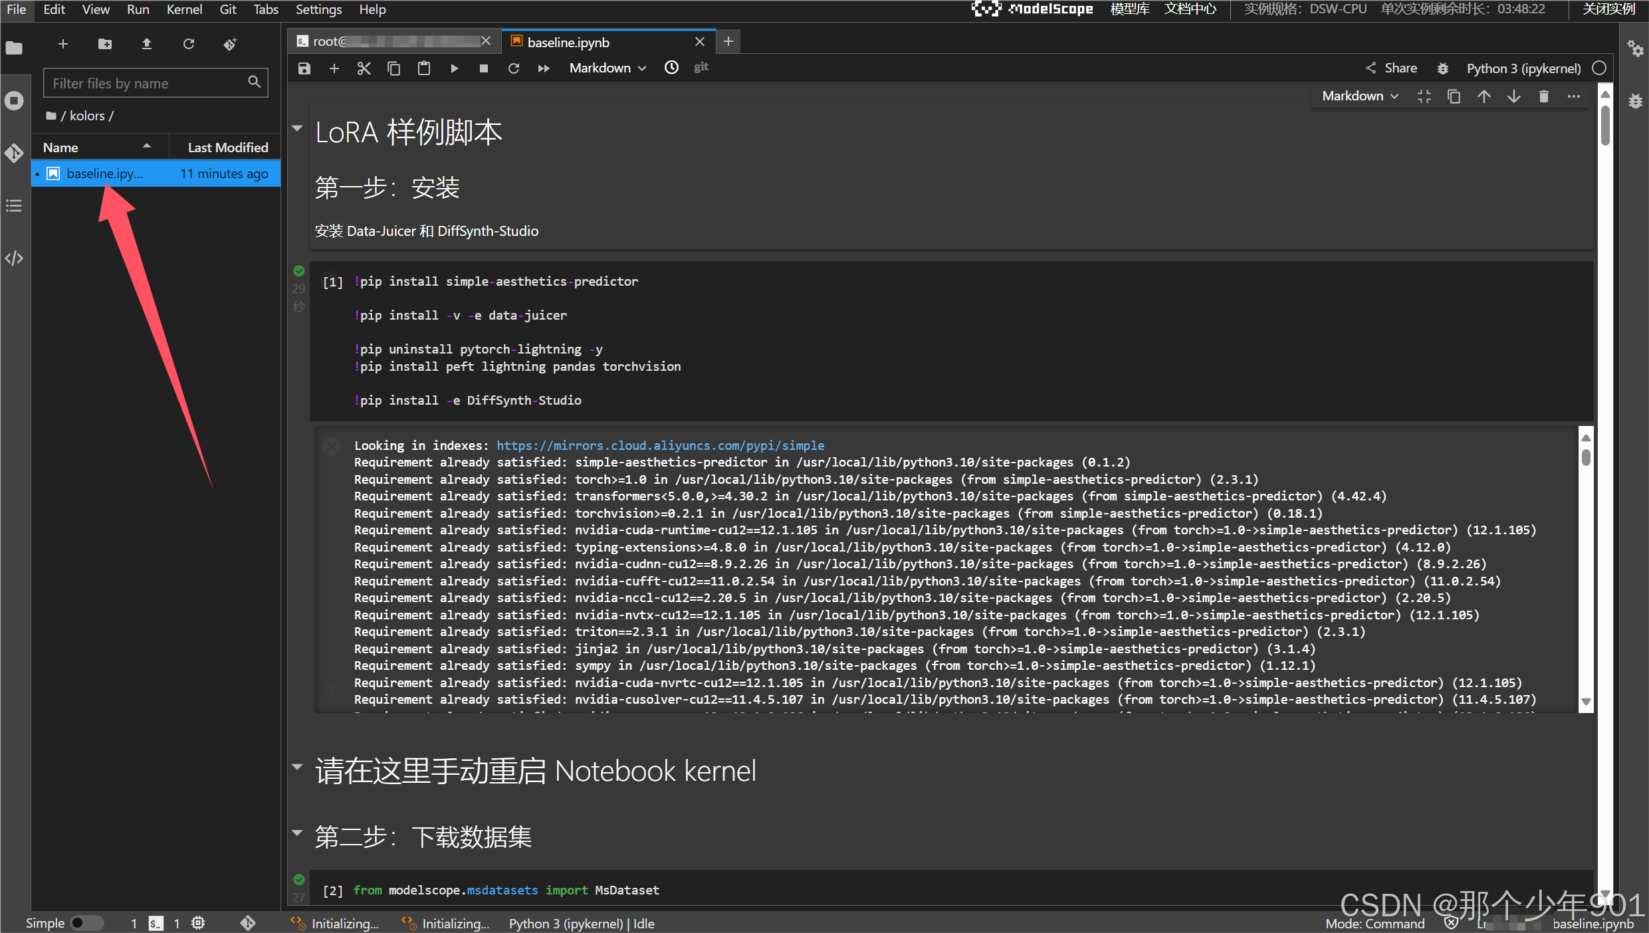Click the Tabs menu

(x=266, y=9)
